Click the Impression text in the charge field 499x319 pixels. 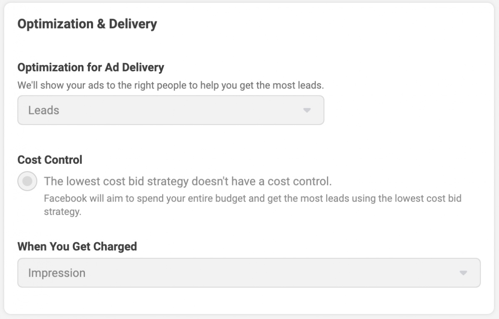coord(56,273)
